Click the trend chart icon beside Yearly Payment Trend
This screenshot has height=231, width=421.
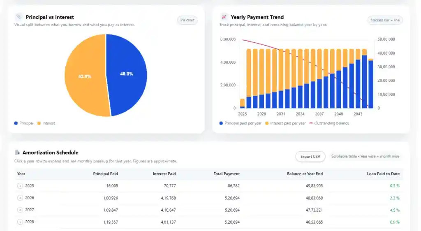coord(224,17)
